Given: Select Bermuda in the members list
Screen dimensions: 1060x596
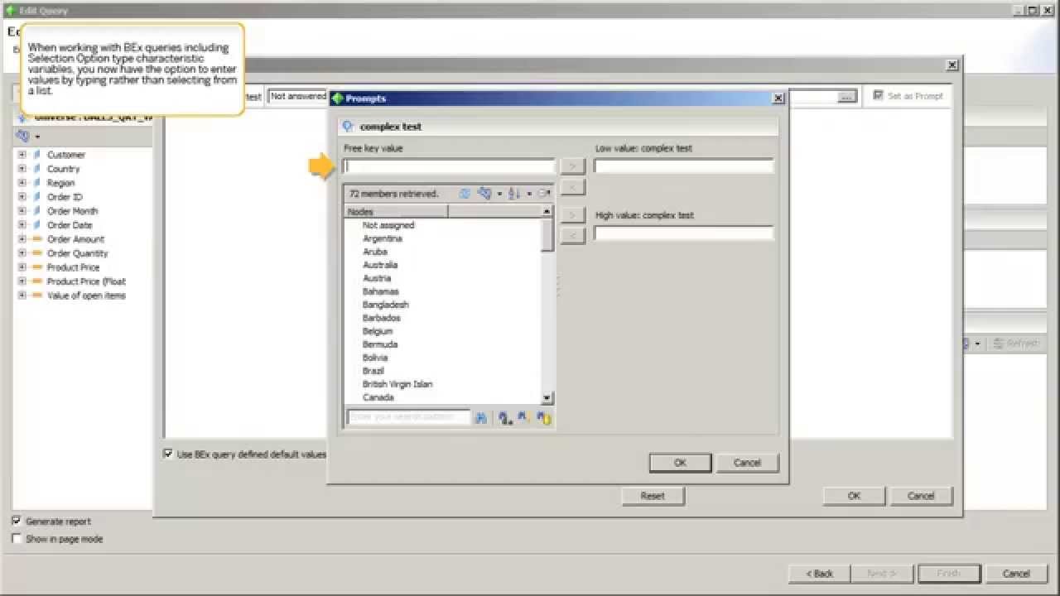Looking at the screenshot, I should [x=380, y=344].
